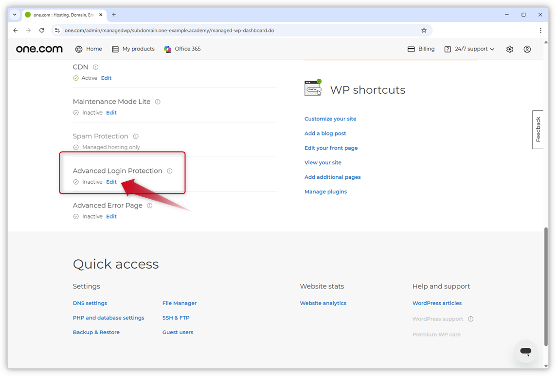The height and width of the screenshot is (376, 556).
Task: Click info icon next to Maintenance Mode Lite
Action: click(158, 102)
